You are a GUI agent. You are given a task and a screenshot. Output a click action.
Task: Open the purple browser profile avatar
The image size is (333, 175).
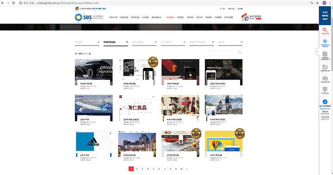pos(324,3)
